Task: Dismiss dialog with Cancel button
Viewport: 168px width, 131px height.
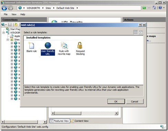Action: tap(135, 102)
